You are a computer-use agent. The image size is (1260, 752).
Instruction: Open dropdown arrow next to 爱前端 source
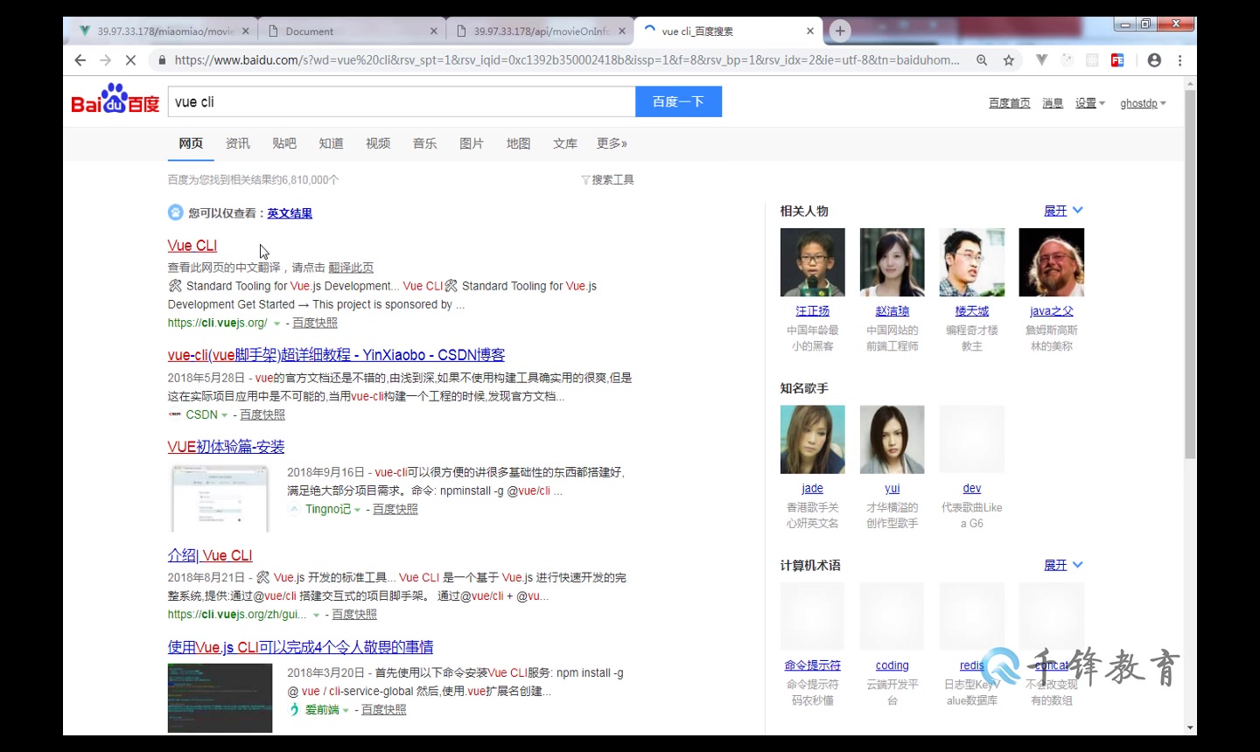click(x=346, y=710)
